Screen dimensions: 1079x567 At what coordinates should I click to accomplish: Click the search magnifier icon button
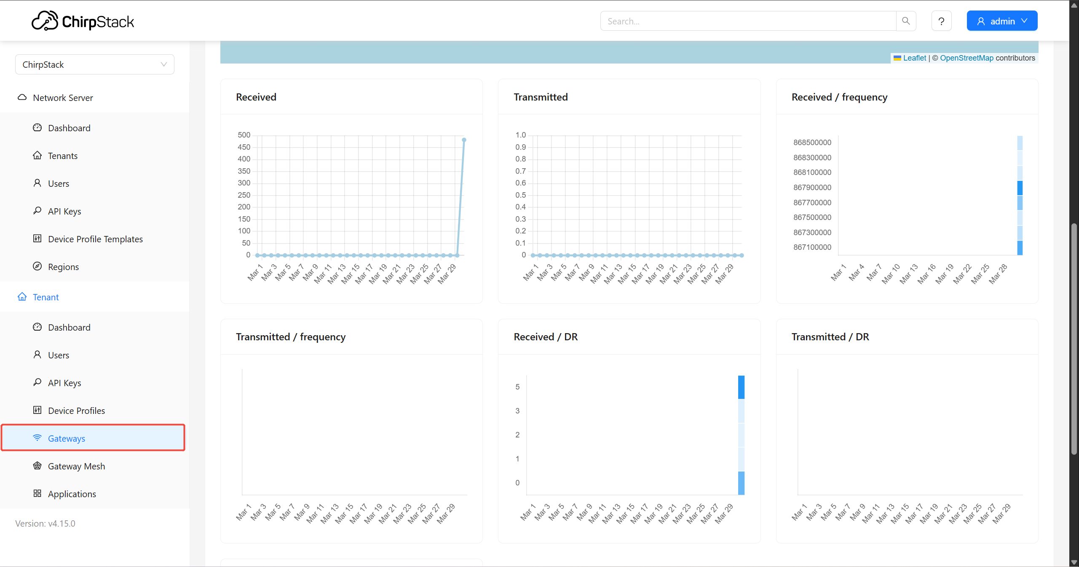tap(906, 21)
